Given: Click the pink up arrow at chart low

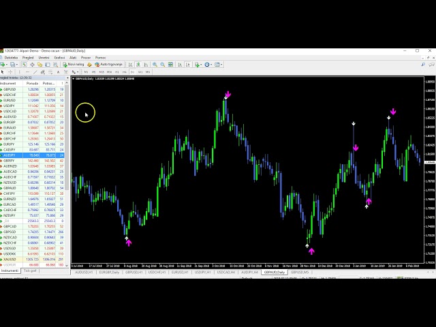Looking at the screenshot, I should (x=311, y=251).
